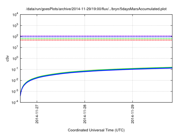Click the 10^2 y-axis label

tap(15, 37)
